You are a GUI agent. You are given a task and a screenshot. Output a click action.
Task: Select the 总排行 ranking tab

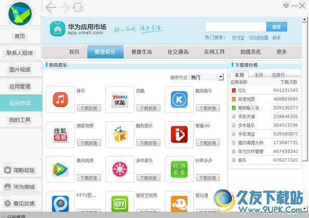(278, 75)
